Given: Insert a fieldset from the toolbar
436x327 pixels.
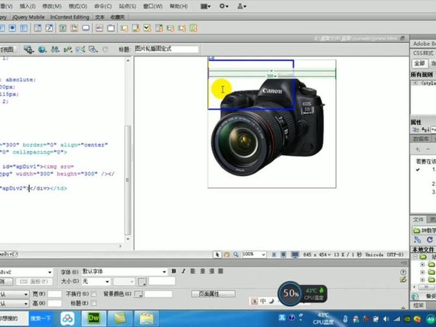Looking at the screenshot, I should (x=111, y=28).
